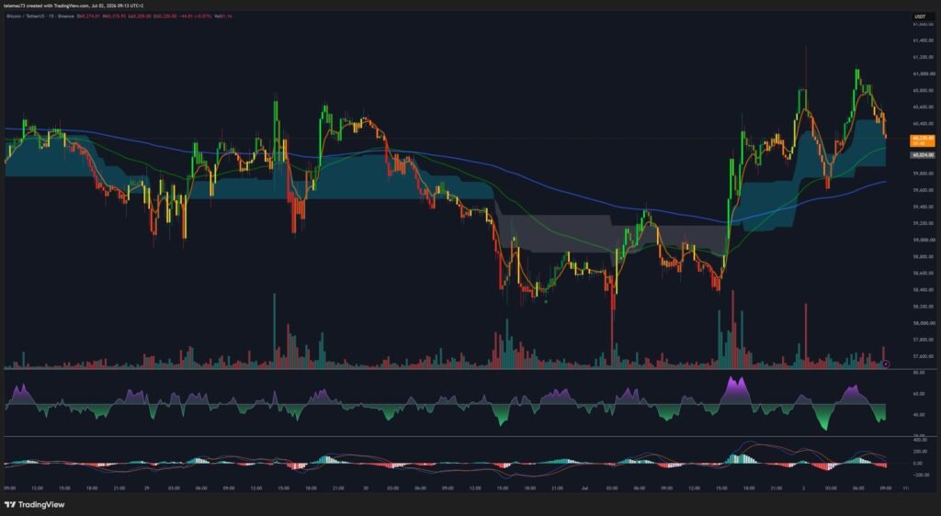Click the 58,000.00 price axis label
The width and height of the screenshot is (941, 516).
(x=923, y=323)
